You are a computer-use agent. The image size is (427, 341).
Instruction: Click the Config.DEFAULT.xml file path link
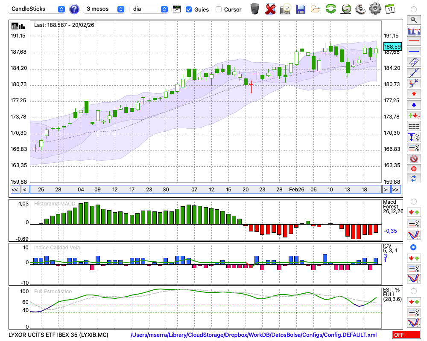point(254,335)
